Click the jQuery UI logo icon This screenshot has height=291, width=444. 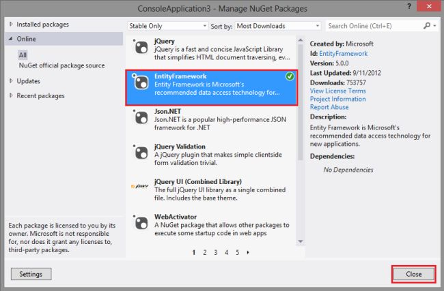tap(139, 186)
